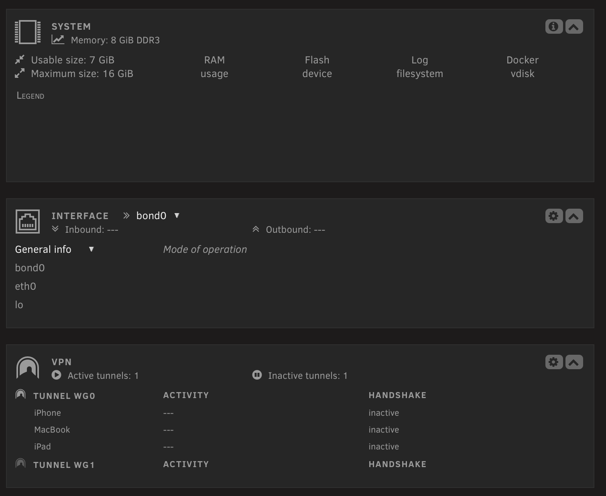
Task: Collapse the System panel with chevron
Action: (574, 26)
